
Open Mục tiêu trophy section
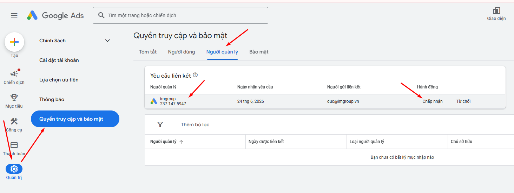click(14, 101)
